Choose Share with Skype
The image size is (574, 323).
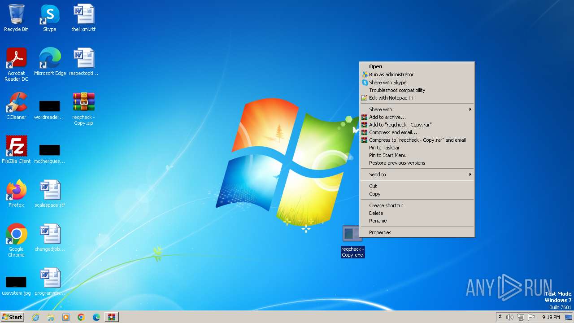417,83
